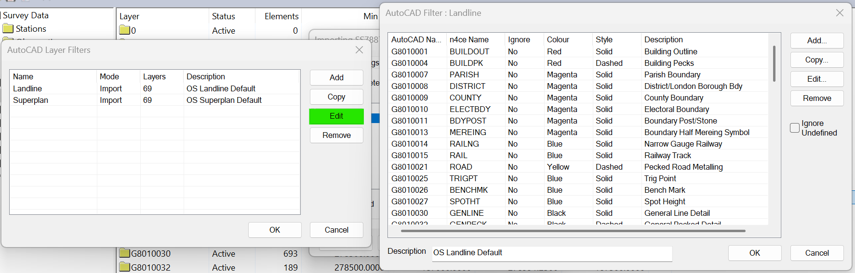Click the Stations folder icon in Survey Data
The height and width of the screenshot is (273, 855).
8,29
